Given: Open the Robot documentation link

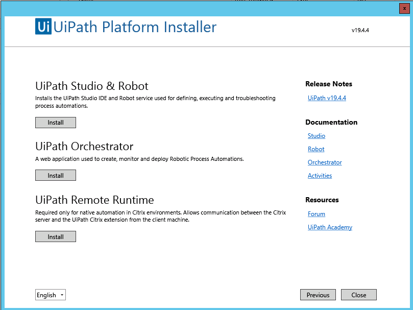Looking at the screenshot, I should (x=316, y=149).
